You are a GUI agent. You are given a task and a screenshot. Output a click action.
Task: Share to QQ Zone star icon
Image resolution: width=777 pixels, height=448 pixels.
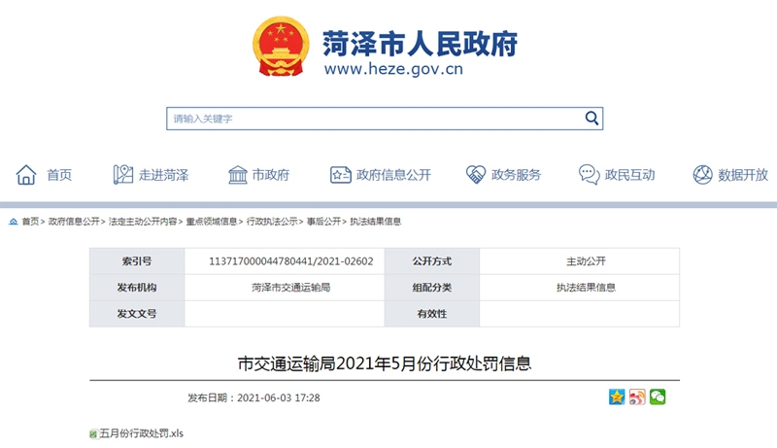[x=616, y=396]
